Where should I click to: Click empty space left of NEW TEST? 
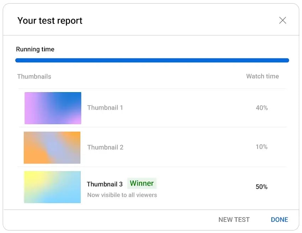pyautogui.click(x=107, y=219)
